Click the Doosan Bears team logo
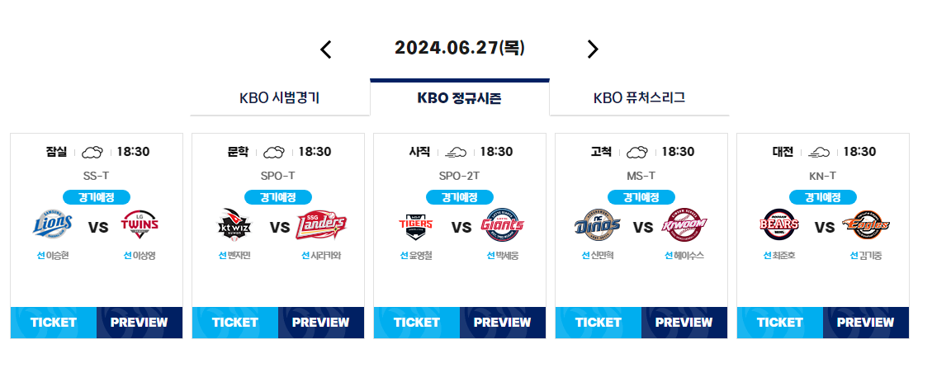Image resolution: width=951 pixels, height=368 pixels. coord(778,225)
